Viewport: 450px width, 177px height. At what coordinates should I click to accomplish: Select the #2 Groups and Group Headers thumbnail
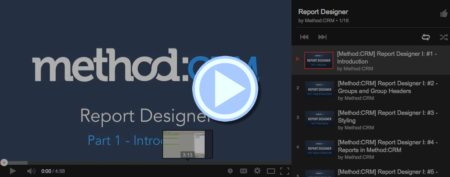coord(319,89)
